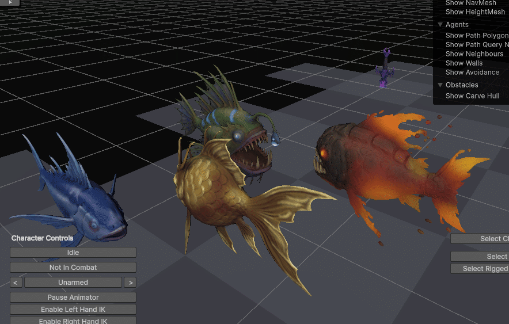The width and height of the screenshot is (509, 324).
Task: Toggle Show Neighbours option
Action: click(474, 54)
